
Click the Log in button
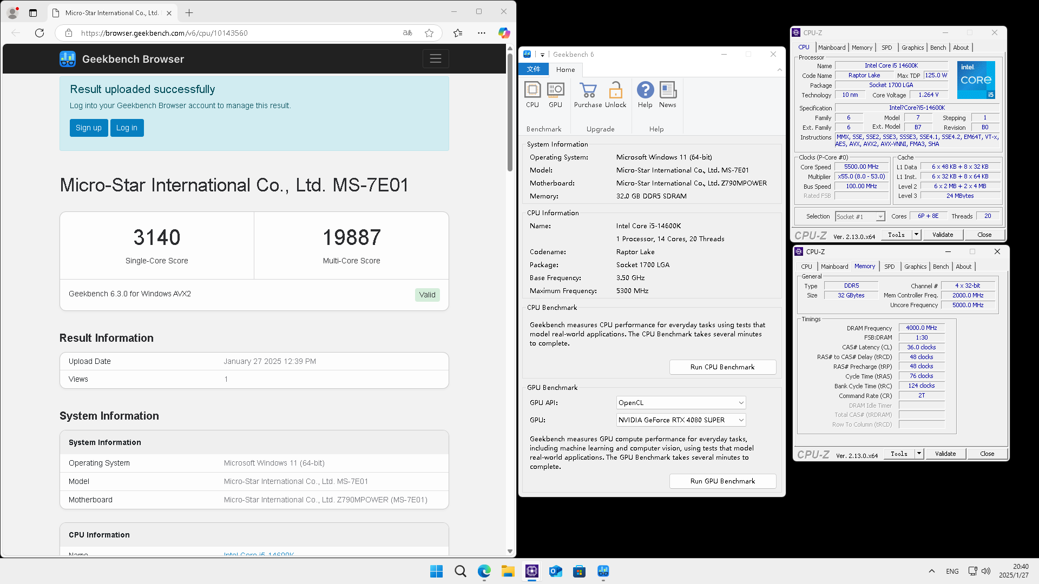point(127,128)
